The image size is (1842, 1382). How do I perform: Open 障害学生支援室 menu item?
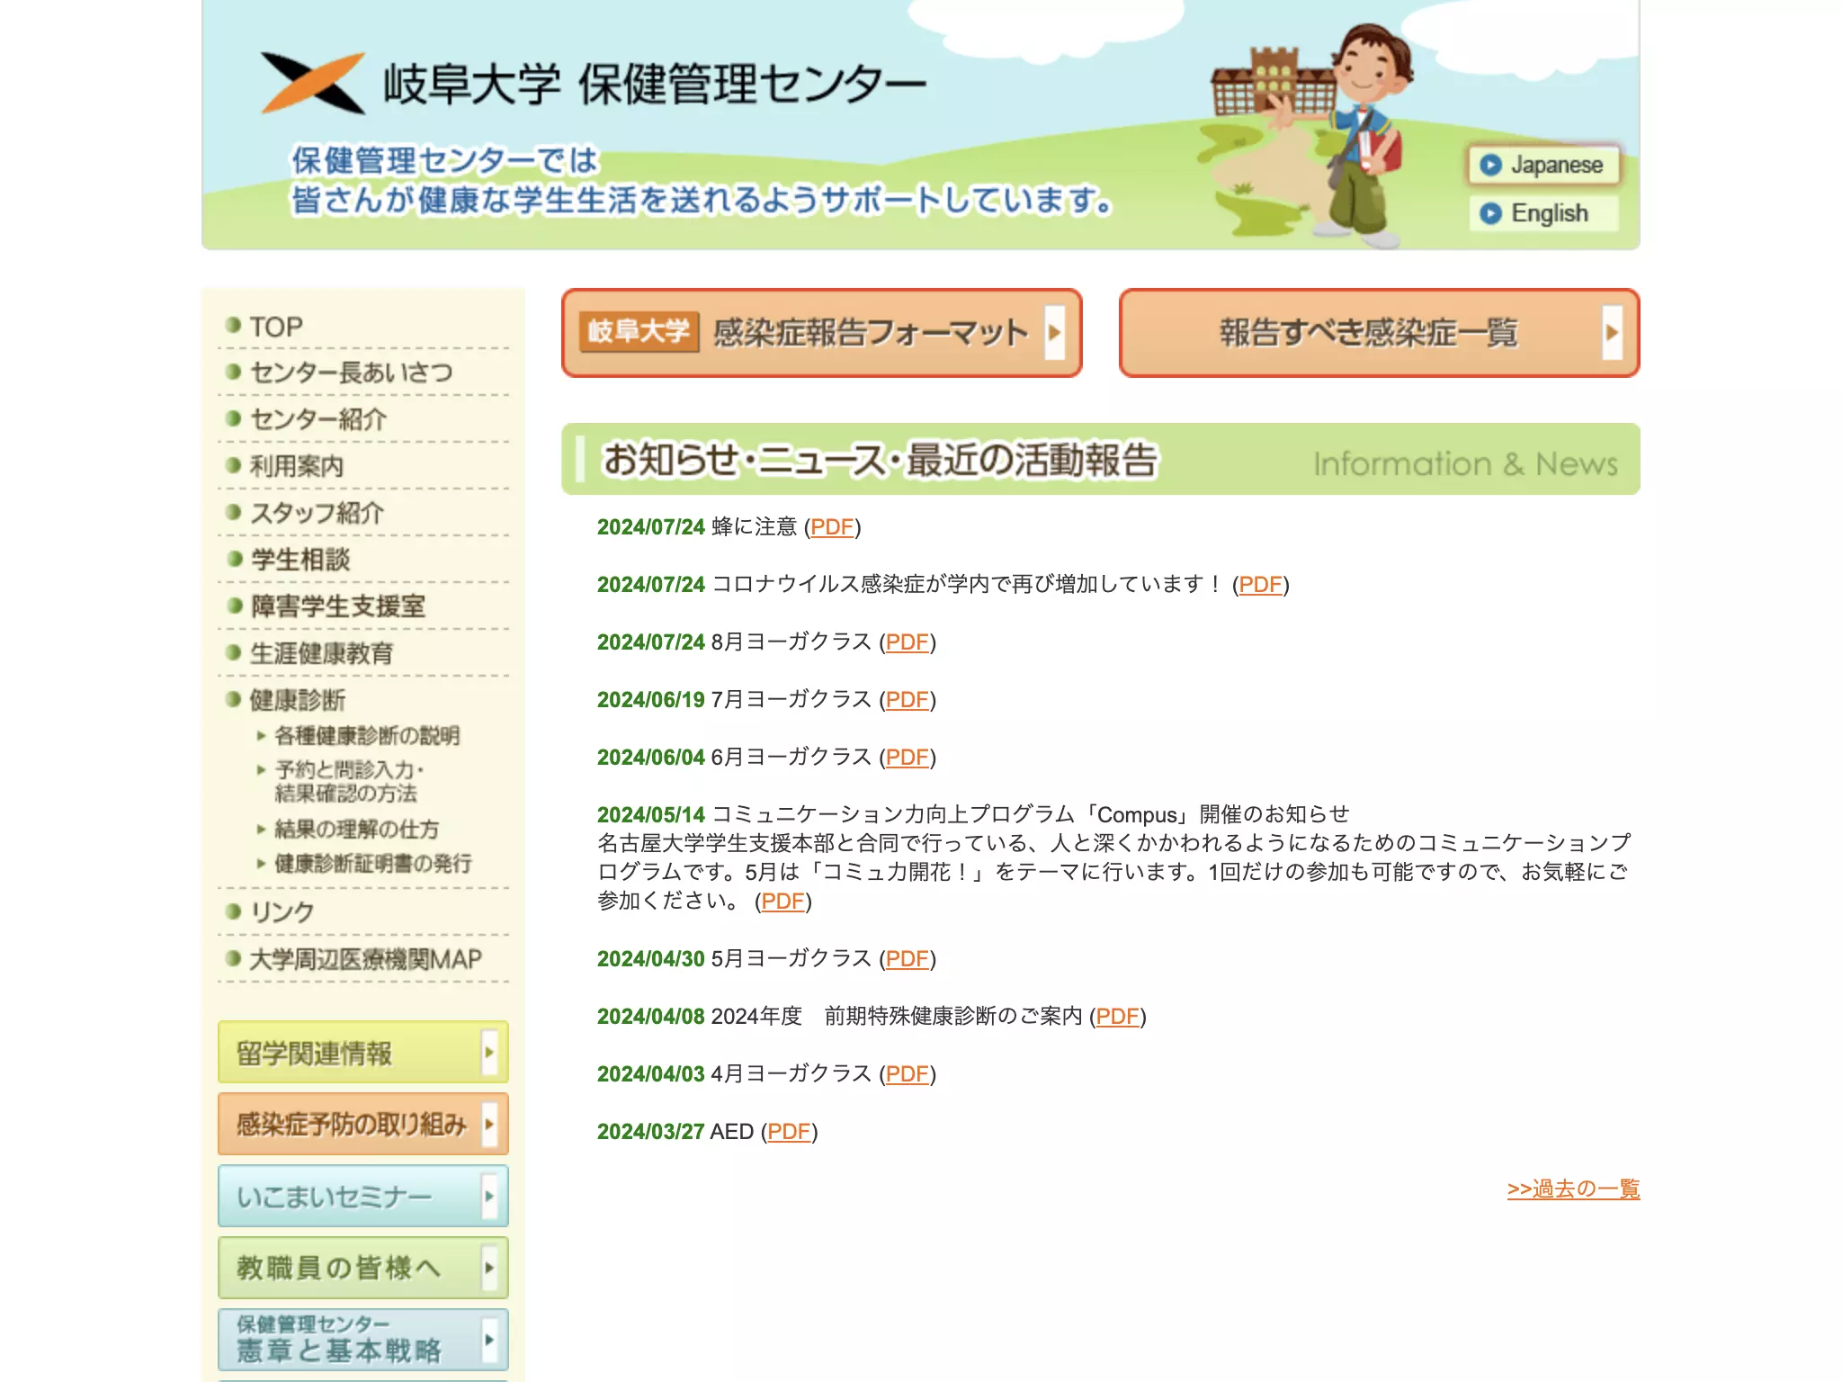coord(337,606)
